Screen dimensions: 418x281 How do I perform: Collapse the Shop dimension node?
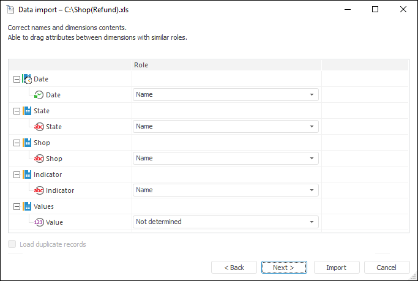point(16,143)
